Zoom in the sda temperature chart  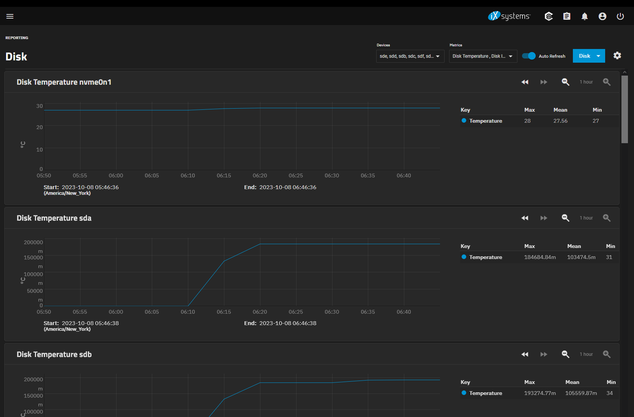[607, 218]
